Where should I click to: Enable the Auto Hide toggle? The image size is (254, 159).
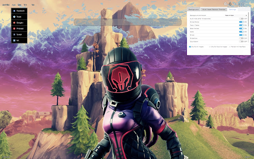point(241,19)
